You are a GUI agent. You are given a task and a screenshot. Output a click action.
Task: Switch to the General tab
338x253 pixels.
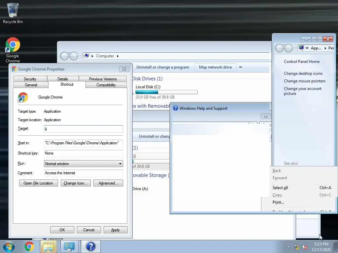(31, 85)
